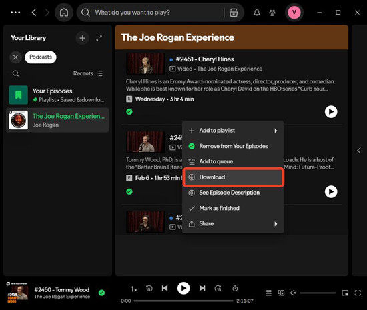Viewport: 367px width, 310px height.
Task: Skip forward 15 seconds
Action: click(218, 289)
